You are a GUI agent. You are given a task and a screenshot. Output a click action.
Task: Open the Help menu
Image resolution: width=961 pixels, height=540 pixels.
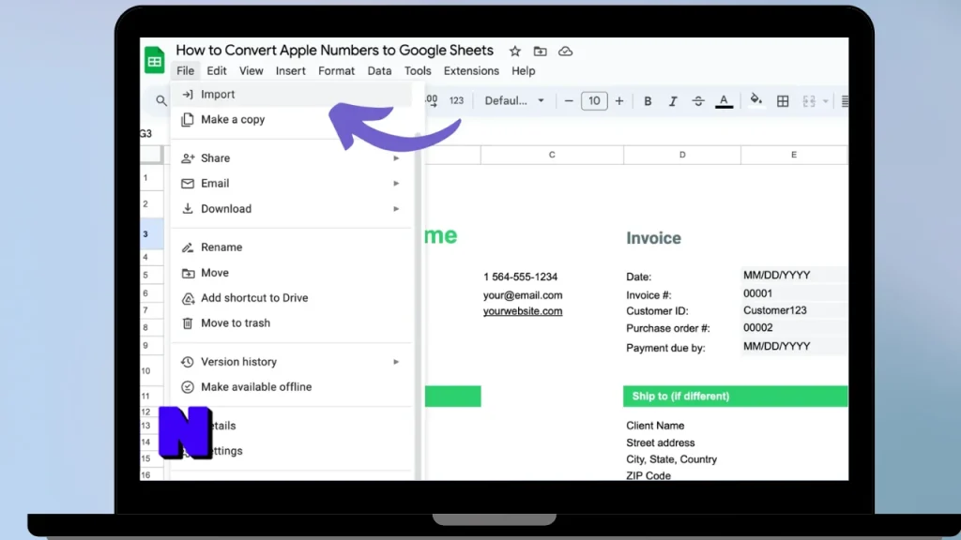[524, 71]
